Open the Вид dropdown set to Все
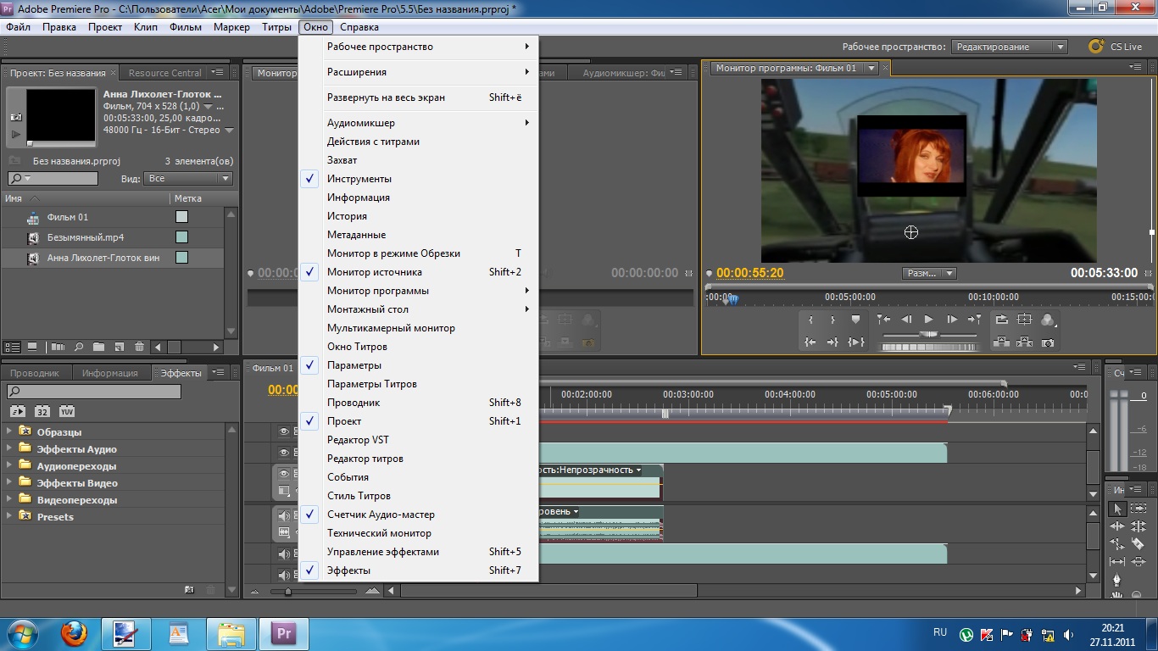The image size is (1158, 651). click(188, 179)
